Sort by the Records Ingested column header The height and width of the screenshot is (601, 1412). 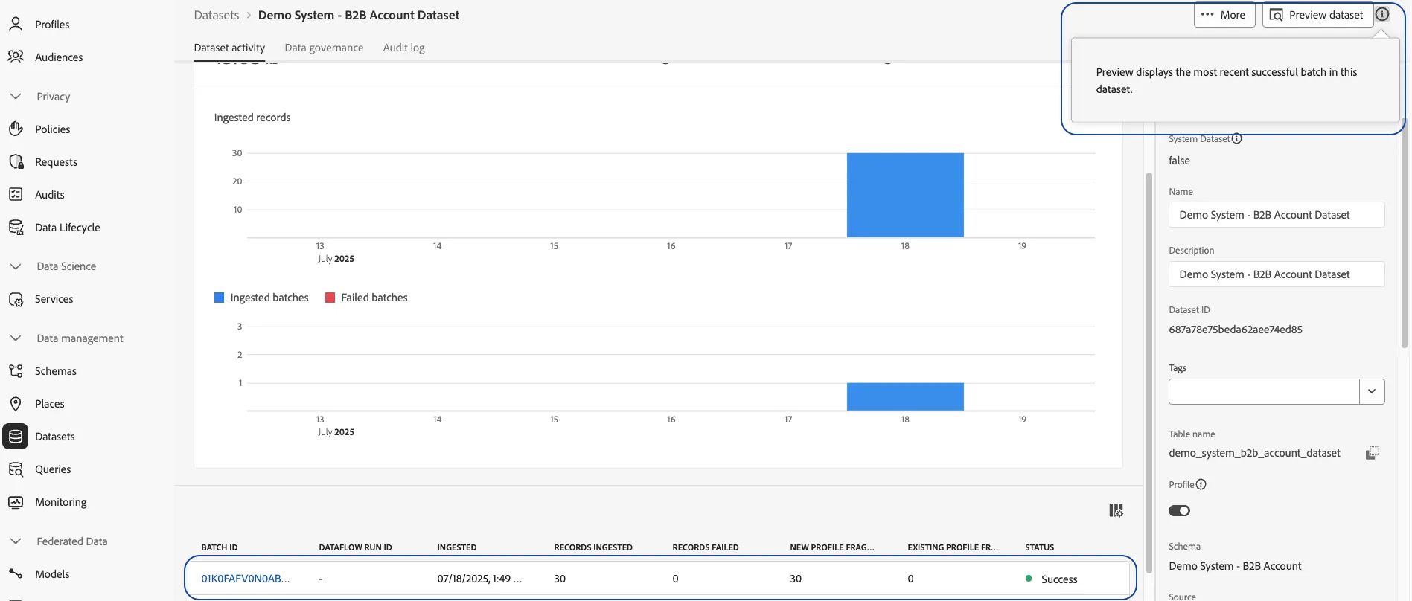(593, 547)
